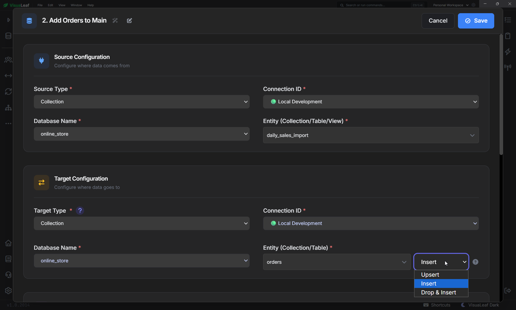The width and height of the screenshot is (516, 310).
Task: Click the magic wand icon beside the title
Action: [115, 20]
